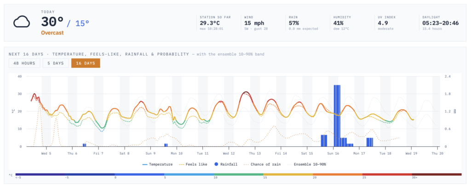Click the 'max 10:28:01' station detail
The image size is (471, 189).
[212, 29]
